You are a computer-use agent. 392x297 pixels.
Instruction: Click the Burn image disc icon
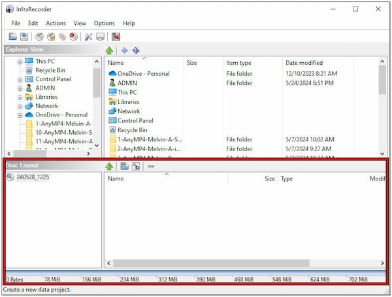tap(51, 37)
